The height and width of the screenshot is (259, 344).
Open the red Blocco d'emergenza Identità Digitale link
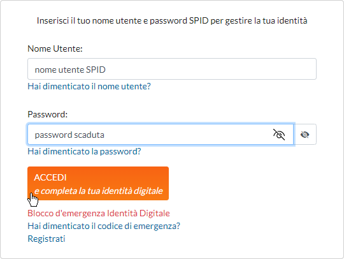(x=99, y=213)
